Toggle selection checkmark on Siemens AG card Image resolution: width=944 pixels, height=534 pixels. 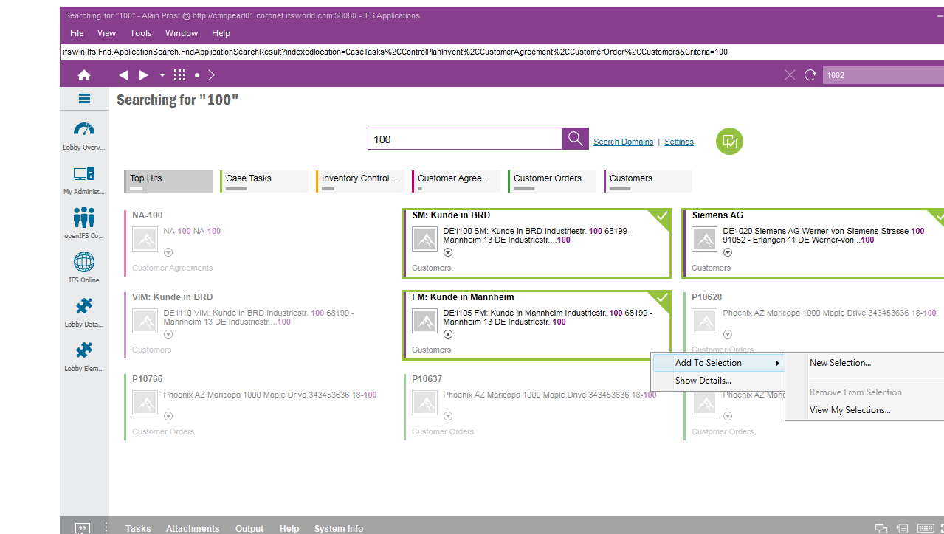tap(939, 215)
